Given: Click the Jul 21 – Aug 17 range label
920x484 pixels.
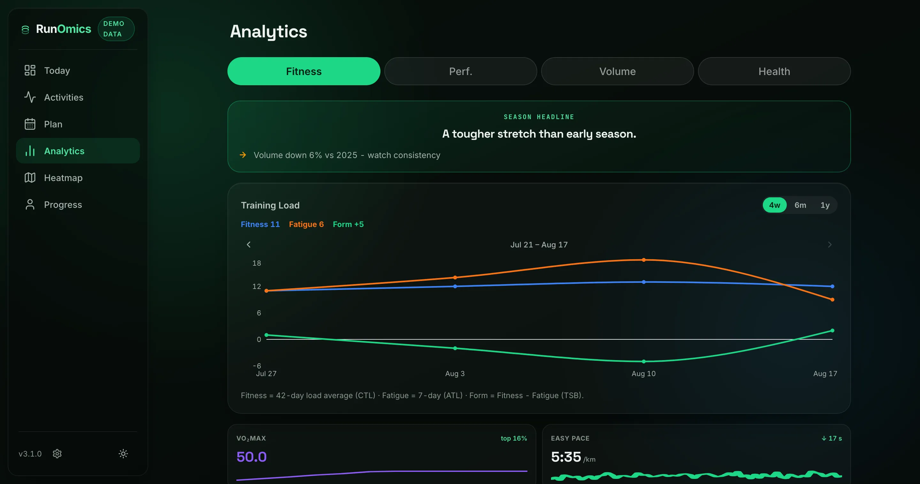Looking at the screenshot, I should pyautogui.click(x=539, y=245).
